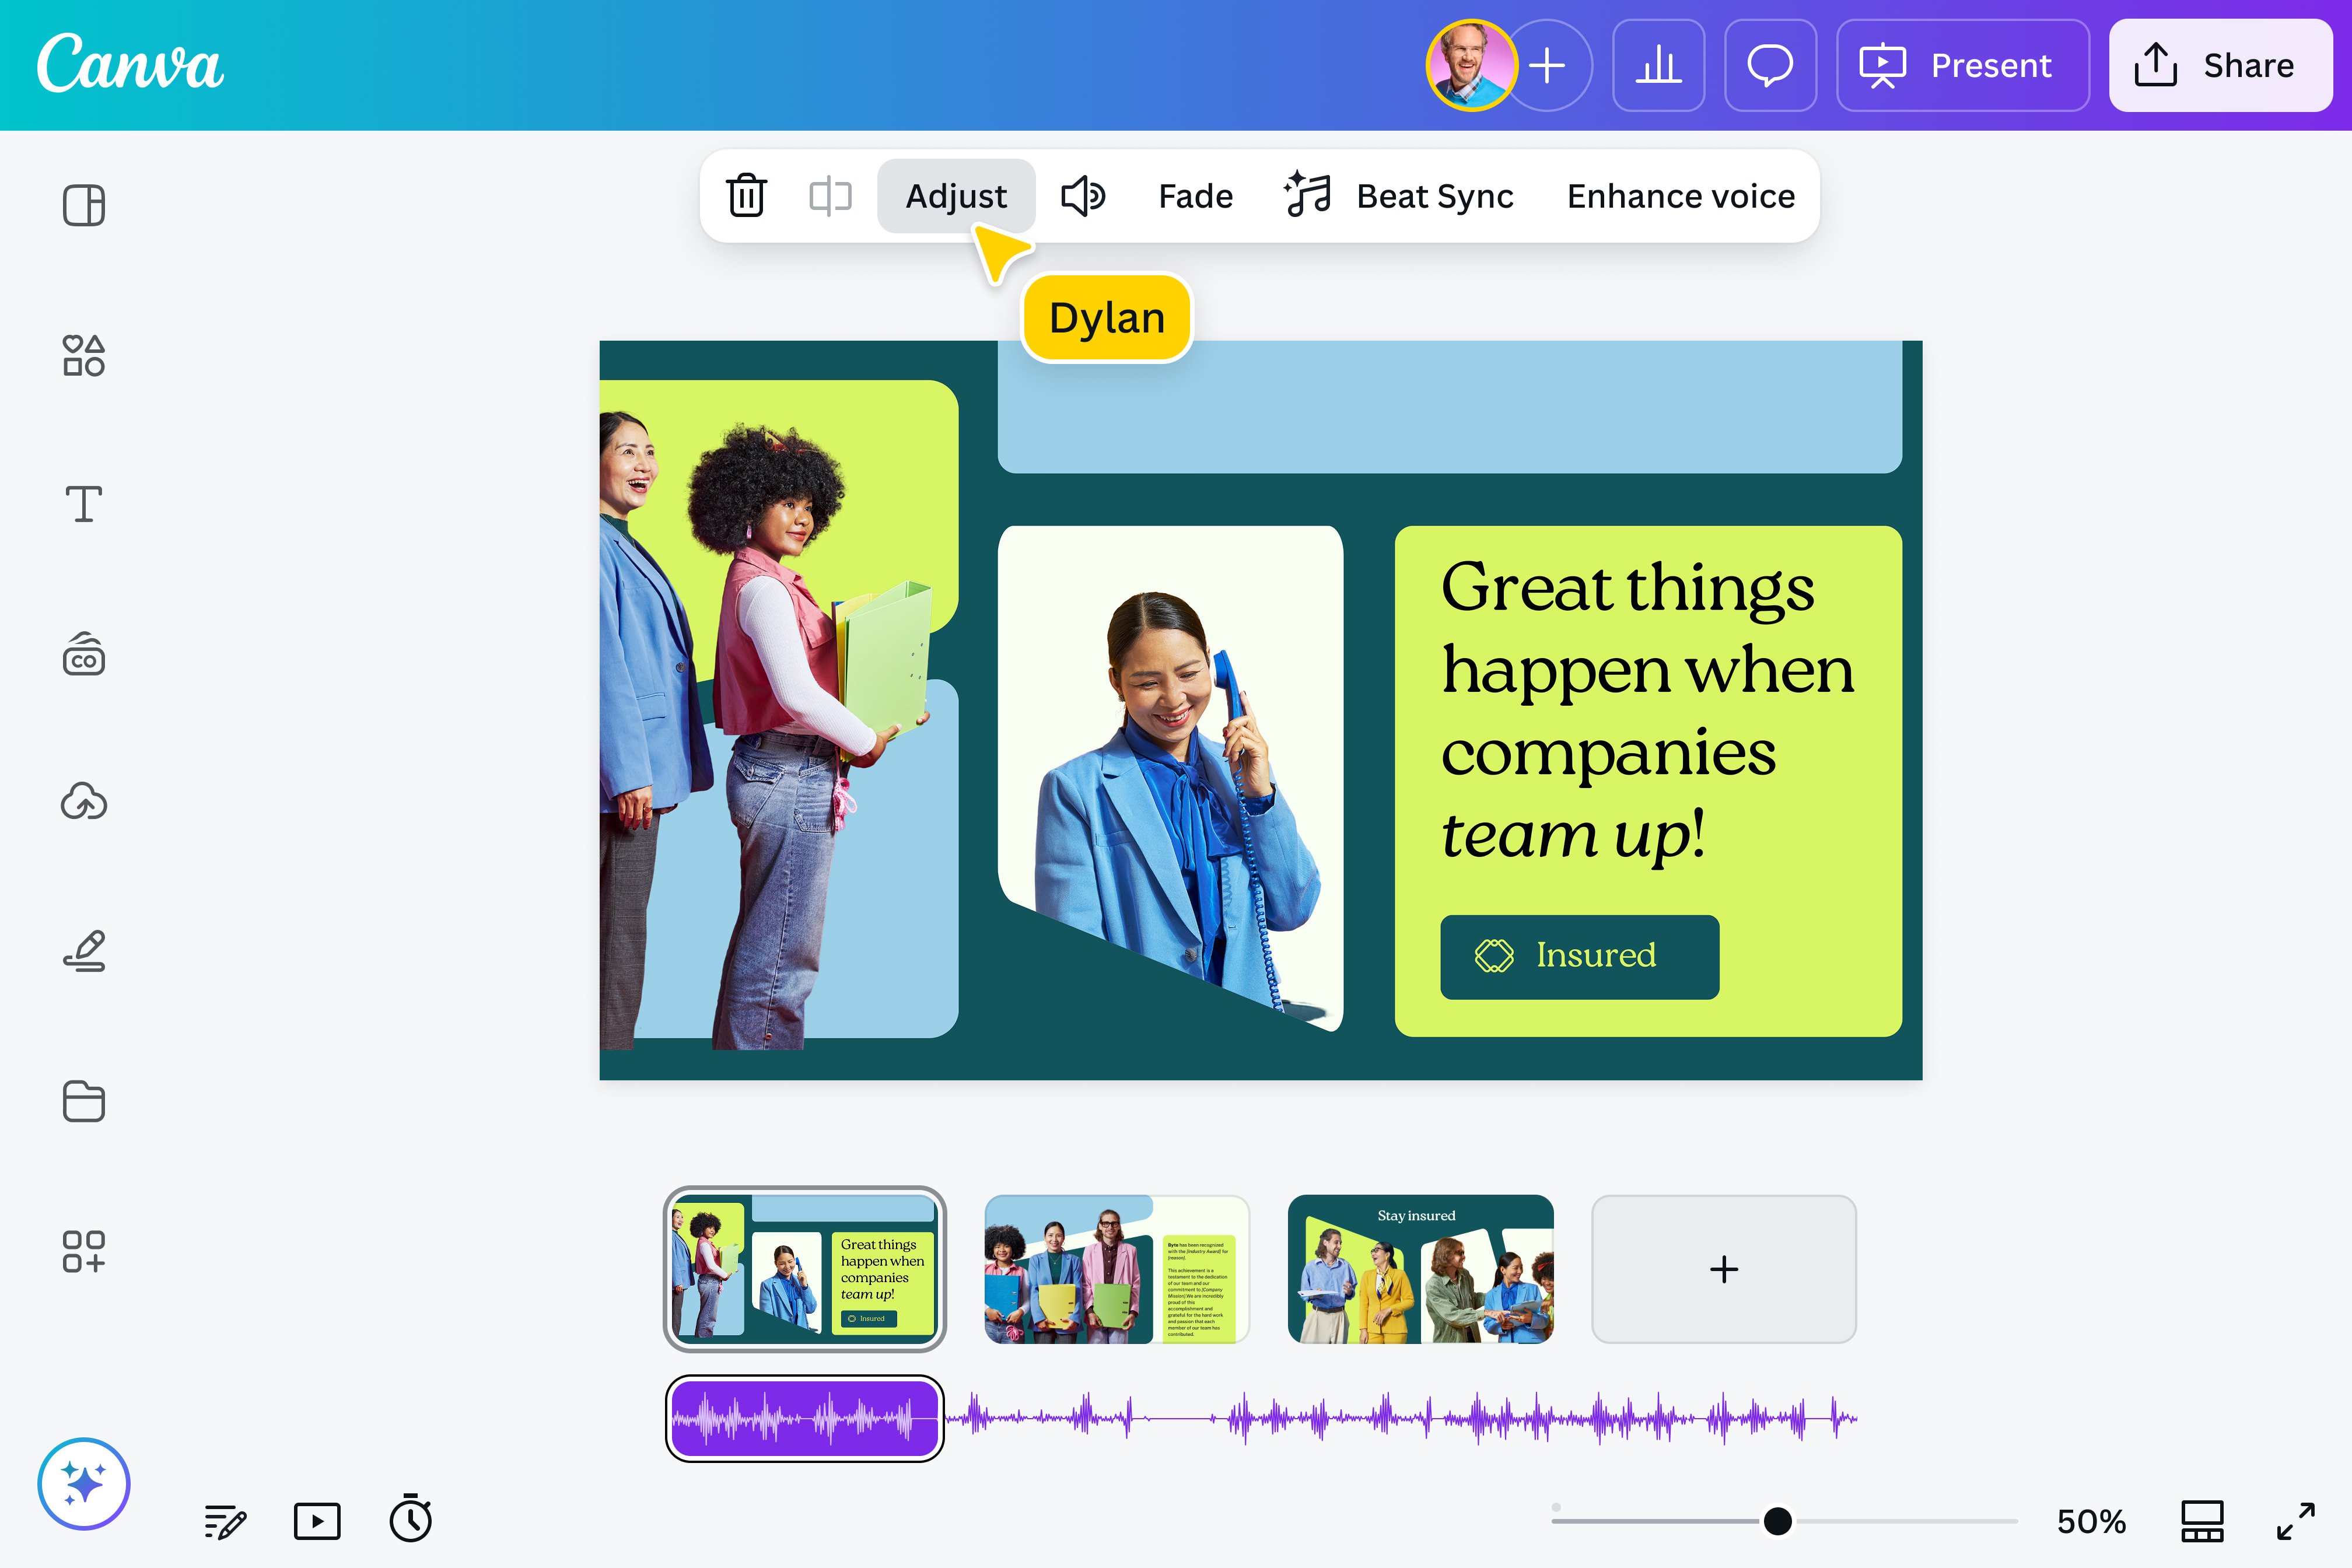2352x1568 pixels.
Task: Toggle the notes editor icon
Action: point(225,1522)
